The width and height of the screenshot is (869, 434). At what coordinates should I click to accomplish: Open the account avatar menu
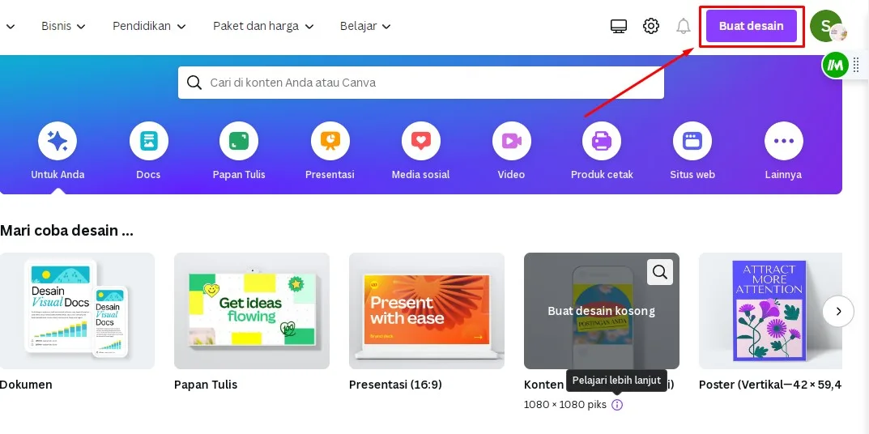point(826,26)
